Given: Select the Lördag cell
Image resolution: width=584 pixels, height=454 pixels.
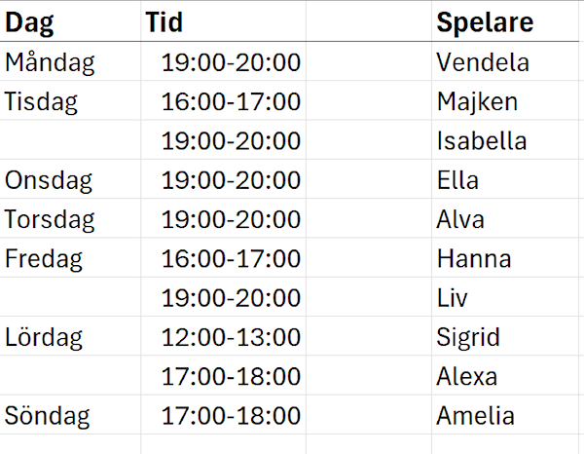Looking at the screenshot, I should pos(44,338).
